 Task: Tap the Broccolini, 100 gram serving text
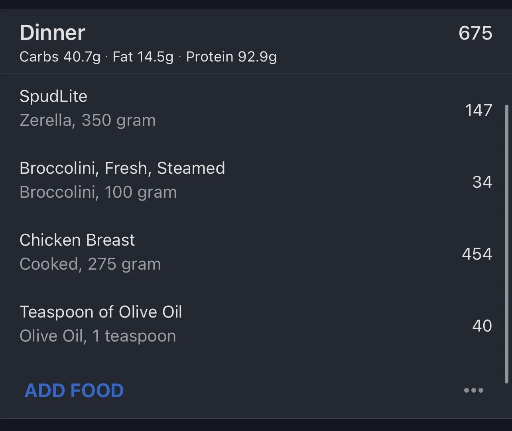[x=98, y=192]
